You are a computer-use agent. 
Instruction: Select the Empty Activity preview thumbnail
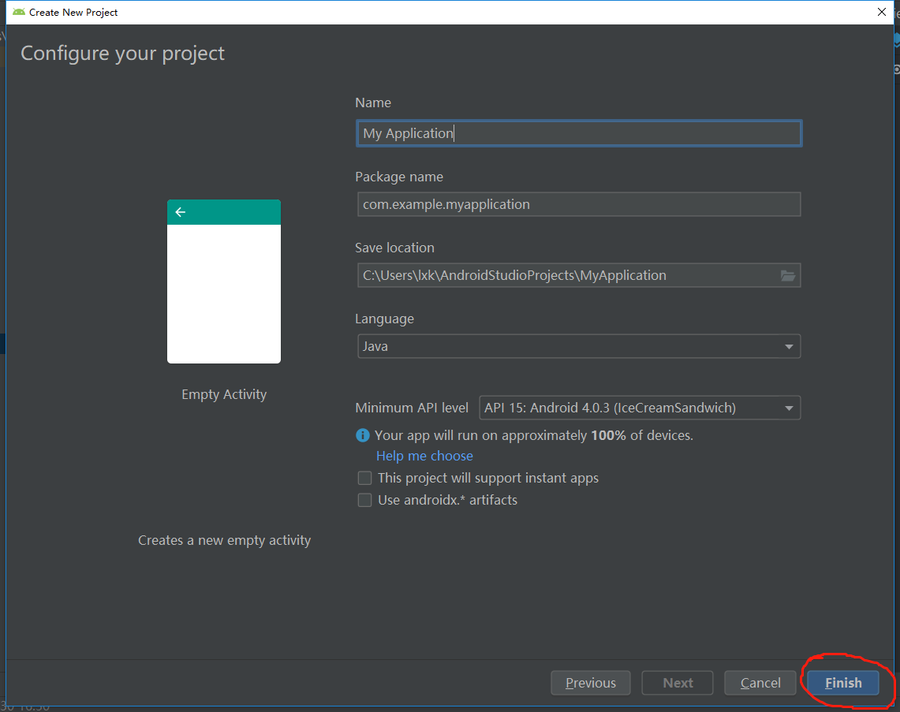coord(224,281)
